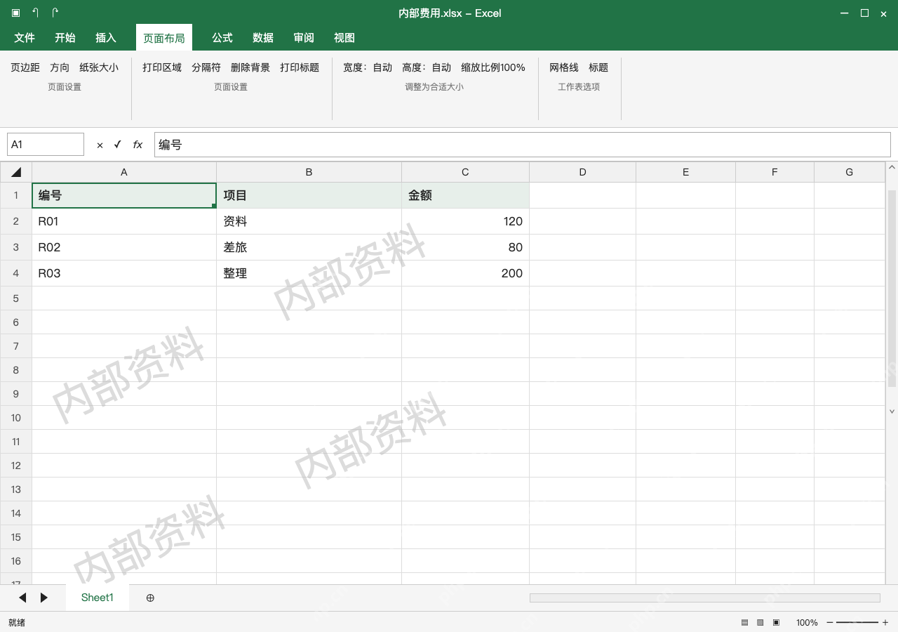Switch to Page Layout view in the status bar

[x=760, y=622]
